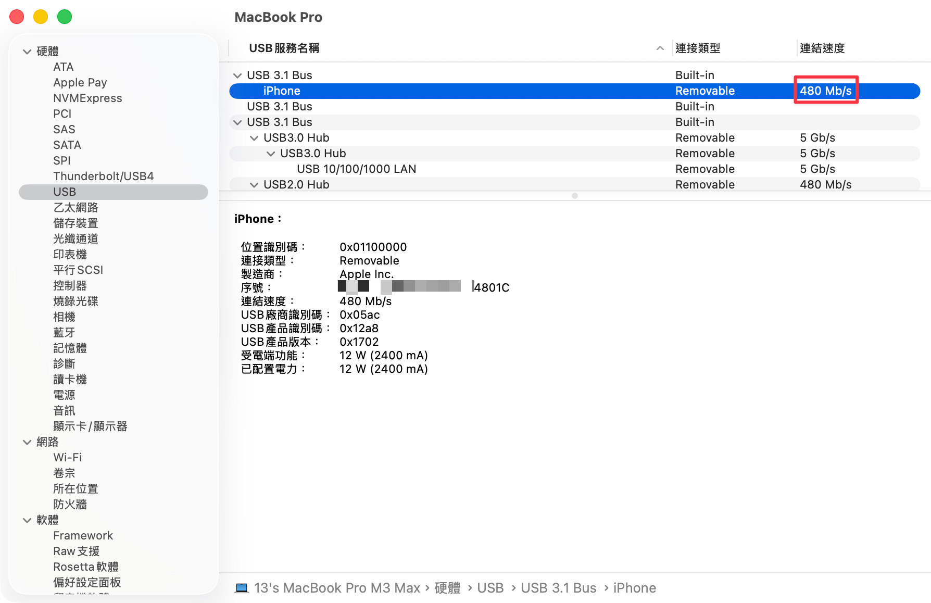This screenshot has width=931, height=603.
Task: Open 顯示卡/顯示器 in sidebar
Action: pyautogui.click(x=90, y=426)
